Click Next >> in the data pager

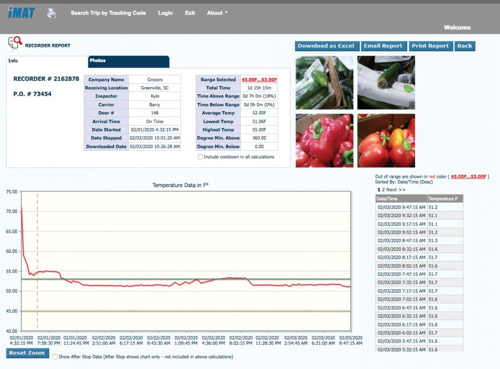(x=396, y=190)
